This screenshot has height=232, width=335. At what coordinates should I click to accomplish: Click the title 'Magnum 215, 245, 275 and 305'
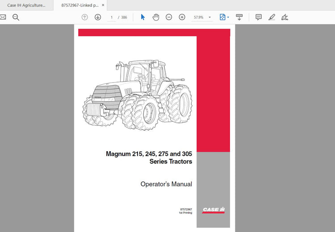pyautogui.click(x=149, y=154)
